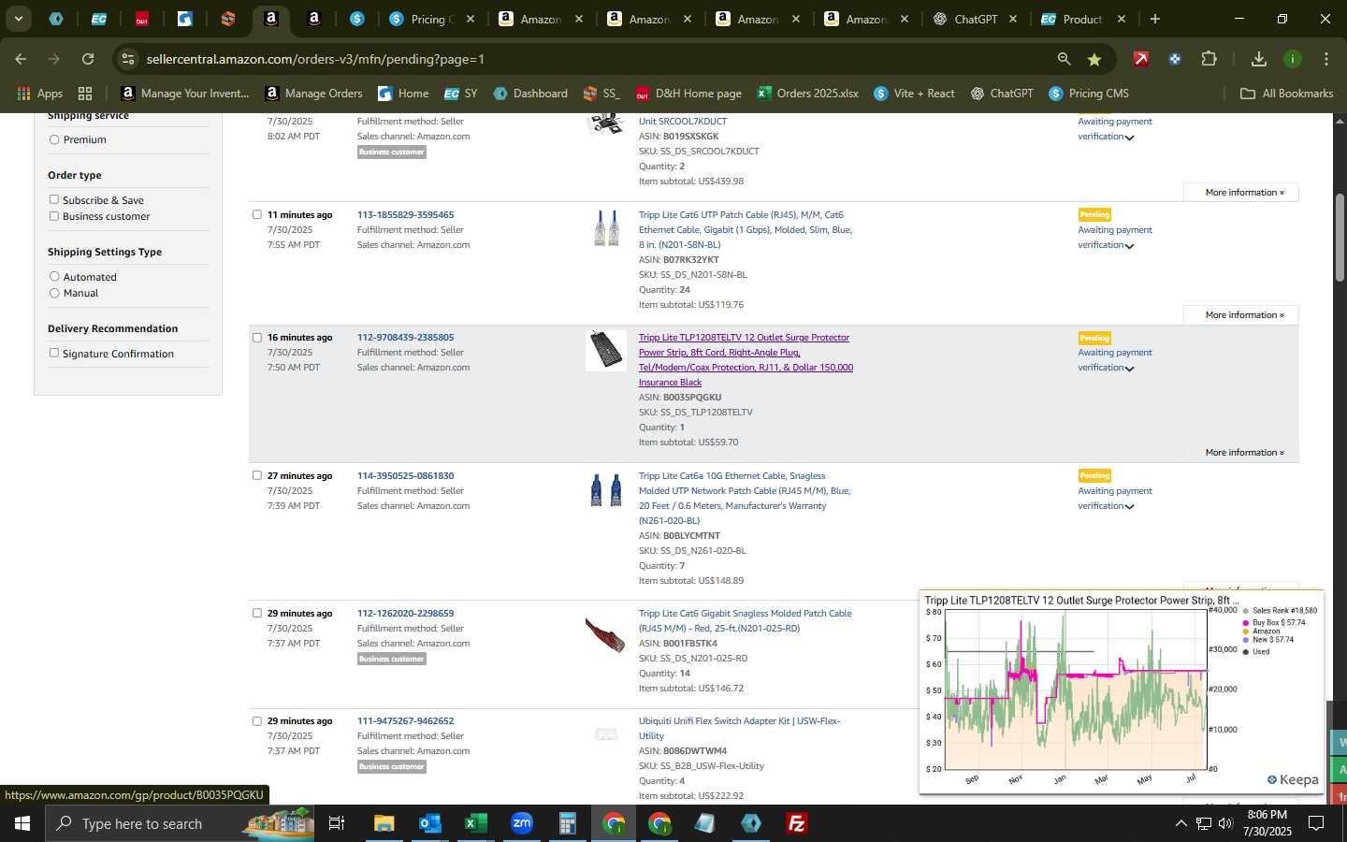This screenshot has height=842, width=1347.
Task: Reload the page with refresh icon
Action: coord(88,59)
